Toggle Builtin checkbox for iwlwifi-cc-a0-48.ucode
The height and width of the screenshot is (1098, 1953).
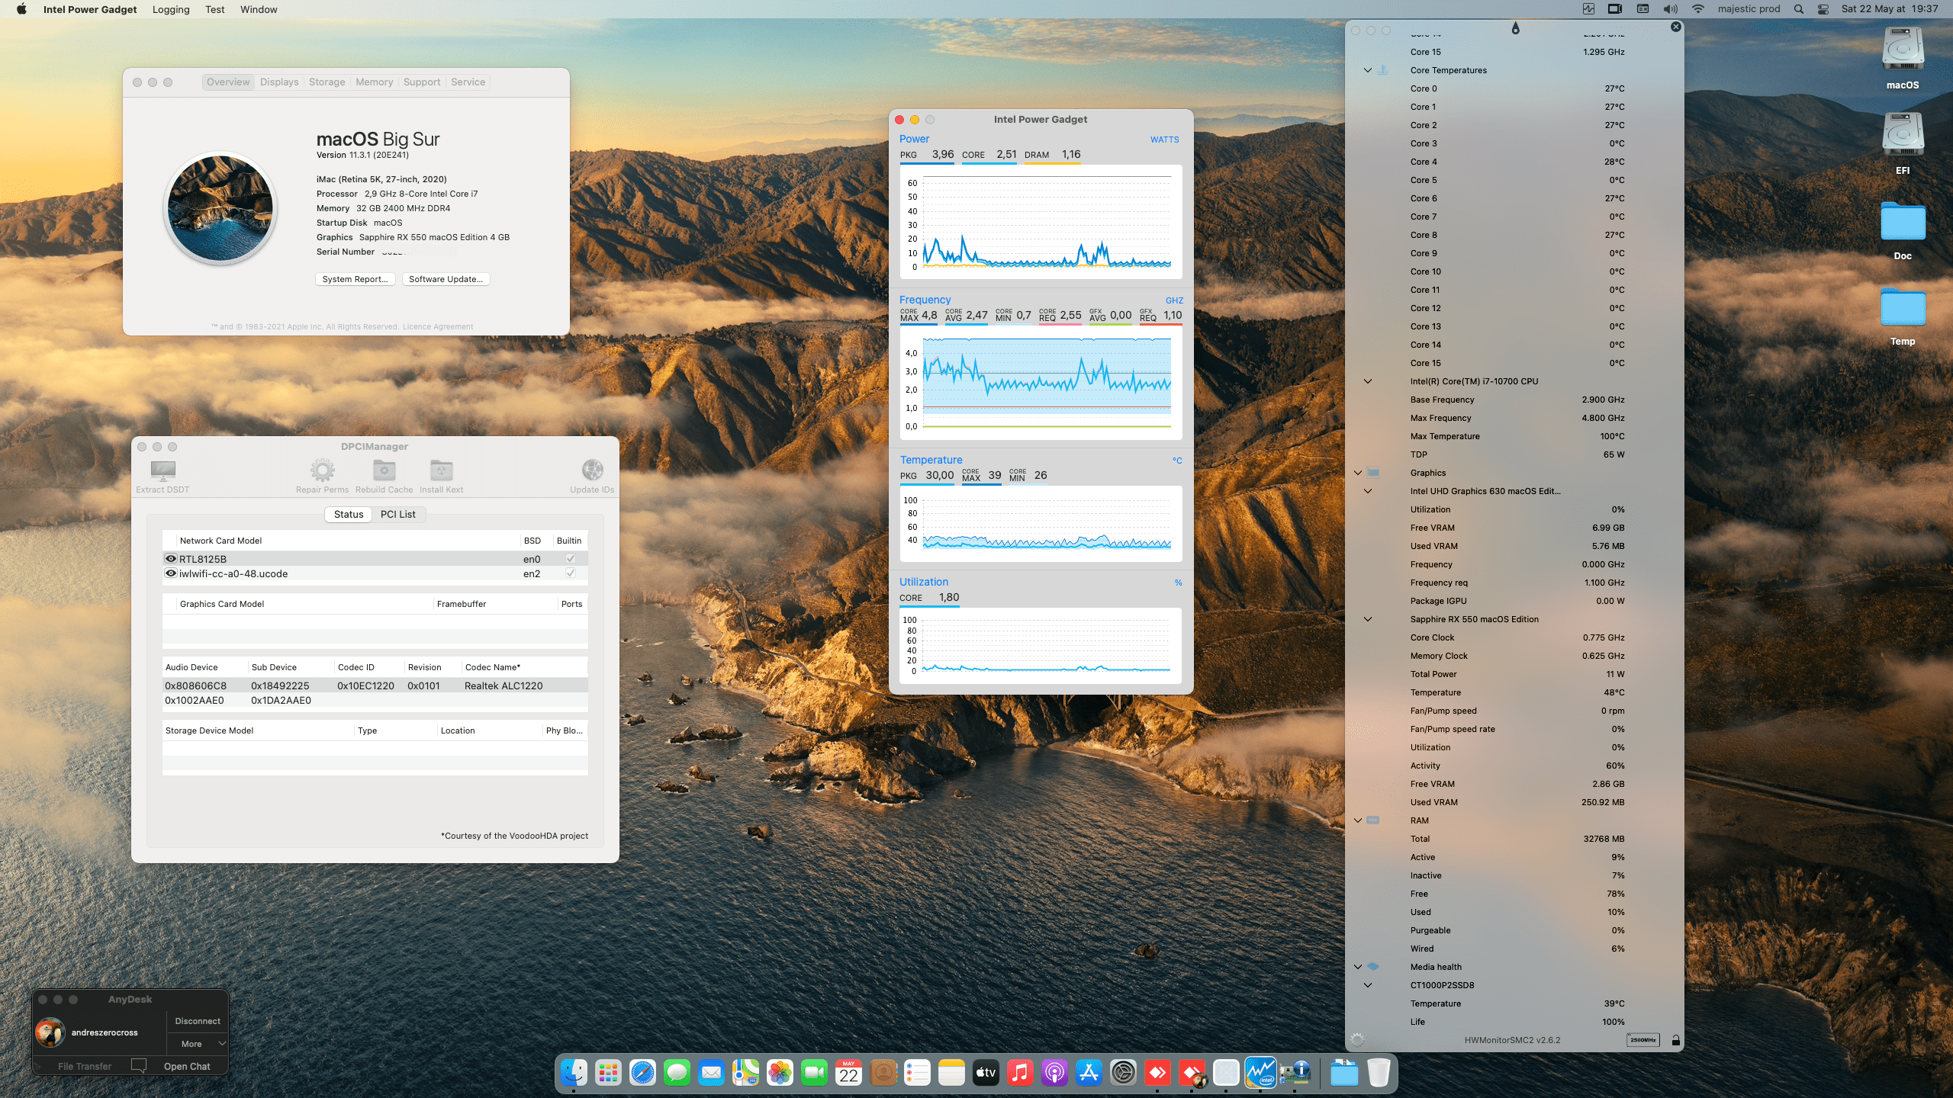[x=570, y=573]
